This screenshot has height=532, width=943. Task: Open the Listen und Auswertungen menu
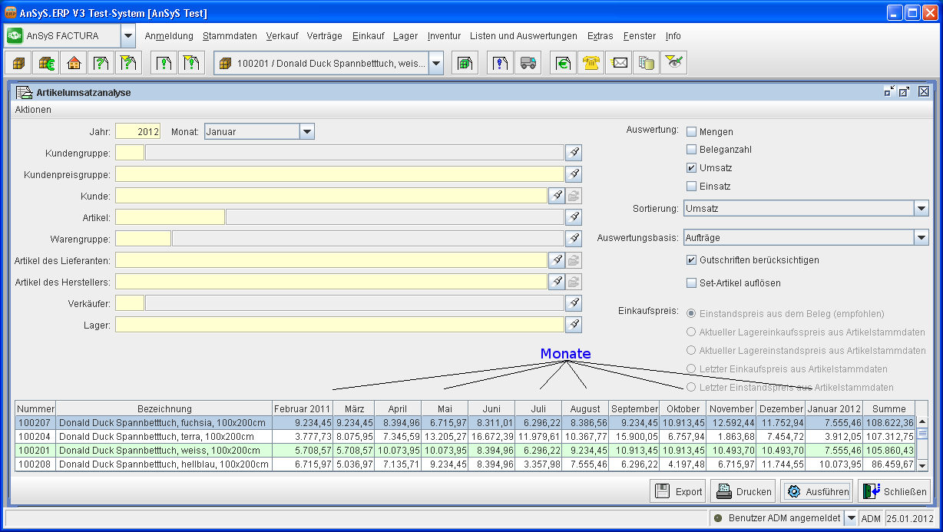click(x=523, y=36)
